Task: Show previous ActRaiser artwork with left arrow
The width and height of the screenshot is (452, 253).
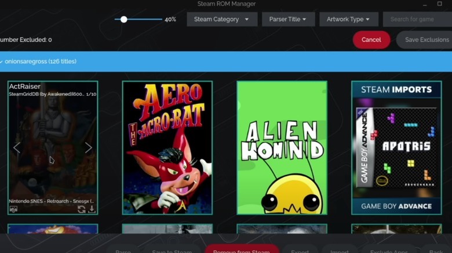Action: [x=17, y=148]
